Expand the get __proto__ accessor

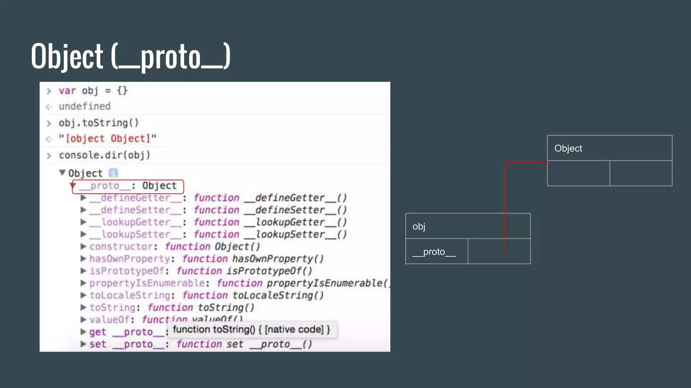83,331
